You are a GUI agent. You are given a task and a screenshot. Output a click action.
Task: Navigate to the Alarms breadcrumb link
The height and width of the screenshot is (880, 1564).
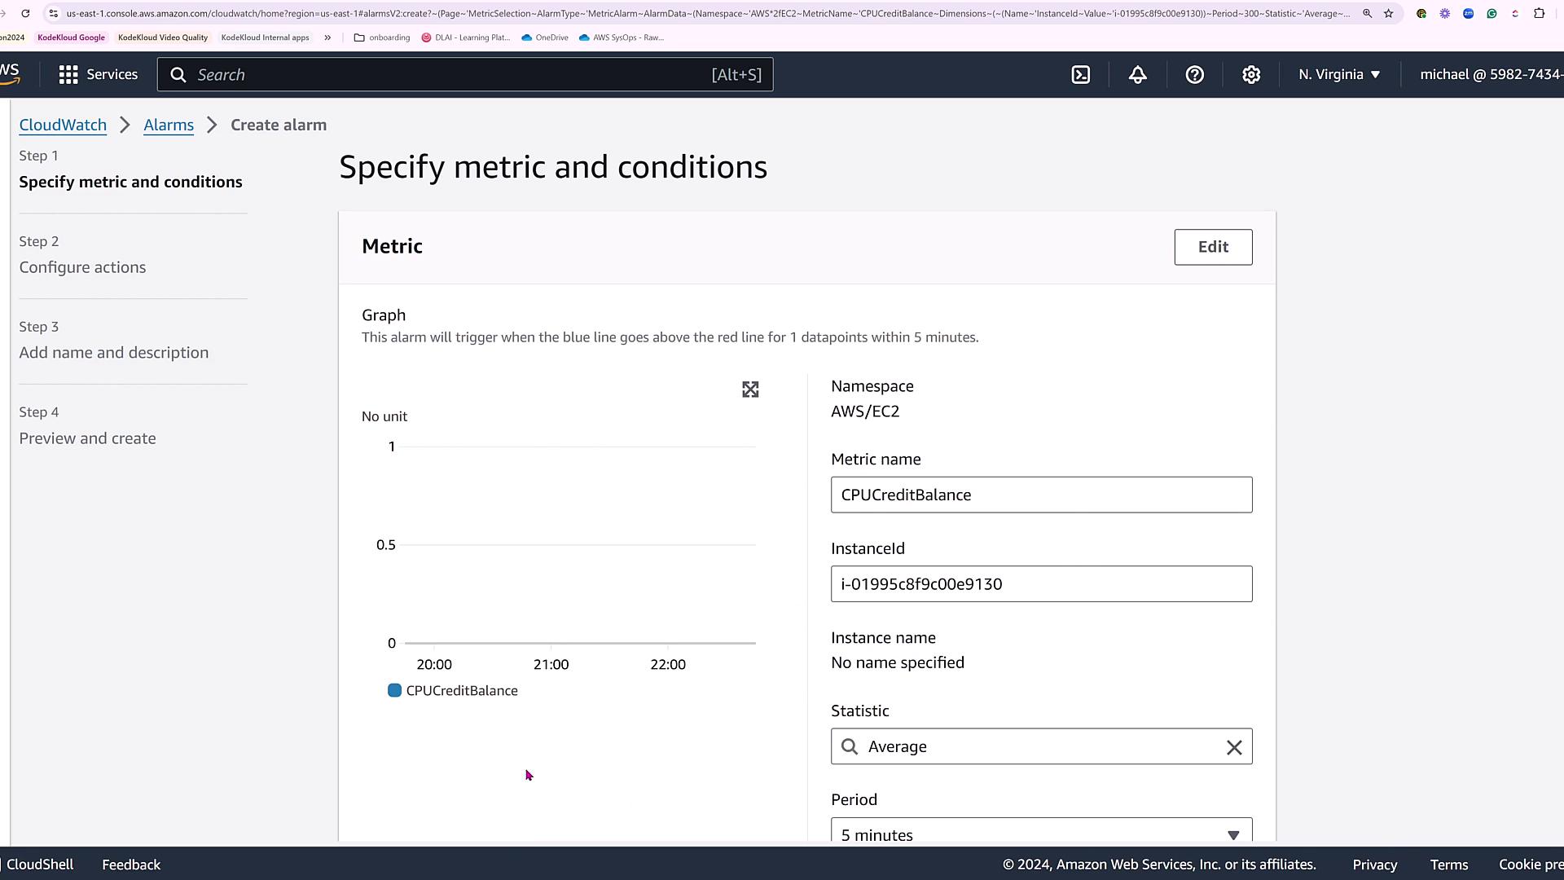[x=169, y=125]
